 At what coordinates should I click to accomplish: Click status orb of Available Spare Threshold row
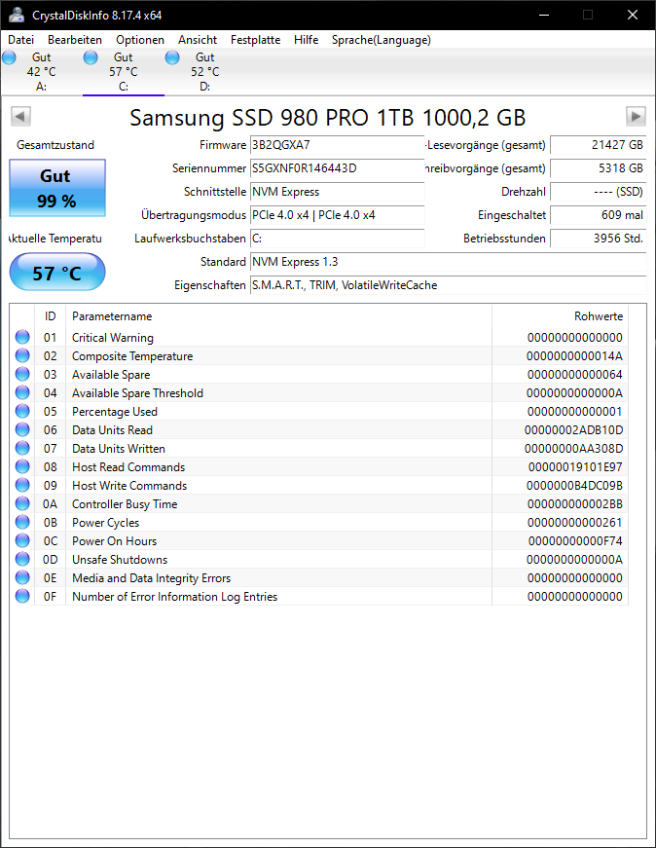pos(22,392)
